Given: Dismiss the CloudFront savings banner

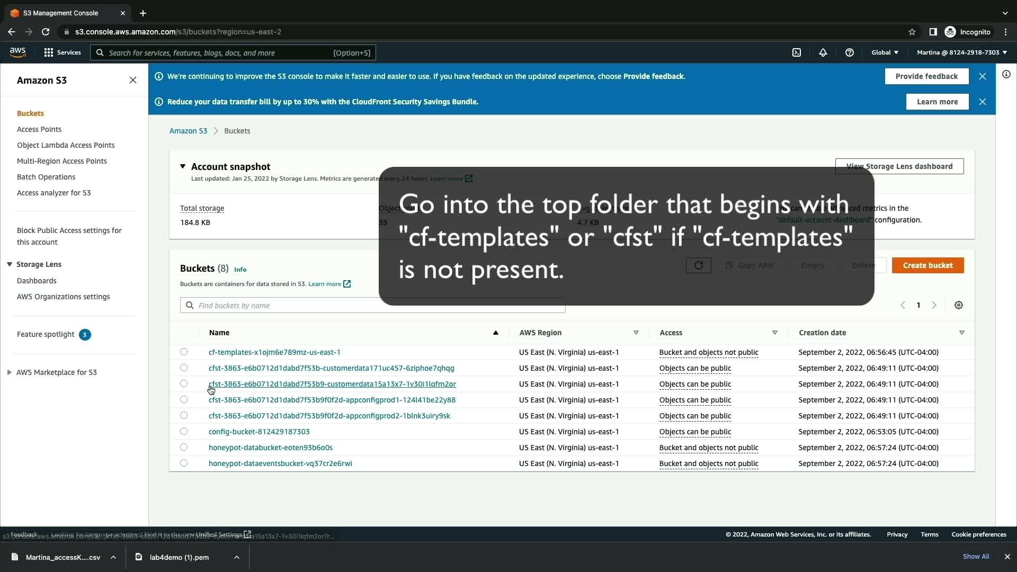Looking at the screenshot, I should click(982, 102).
